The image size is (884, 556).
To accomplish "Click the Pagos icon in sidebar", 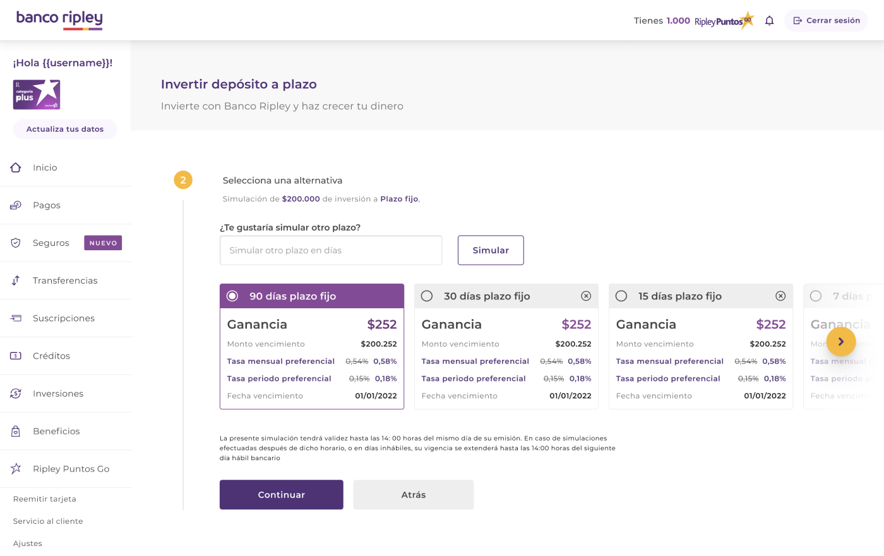I will (x=16, y=206).
